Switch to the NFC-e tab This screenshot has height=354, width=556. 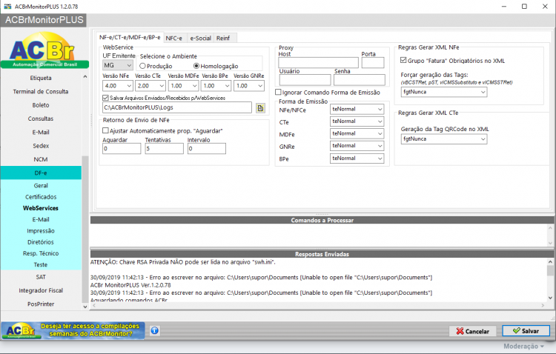click(x=173, y=39)
